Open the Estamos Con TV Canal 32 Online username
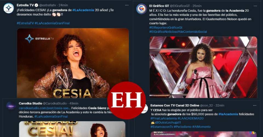Screen dimensions: 263x137 [175, 105]
